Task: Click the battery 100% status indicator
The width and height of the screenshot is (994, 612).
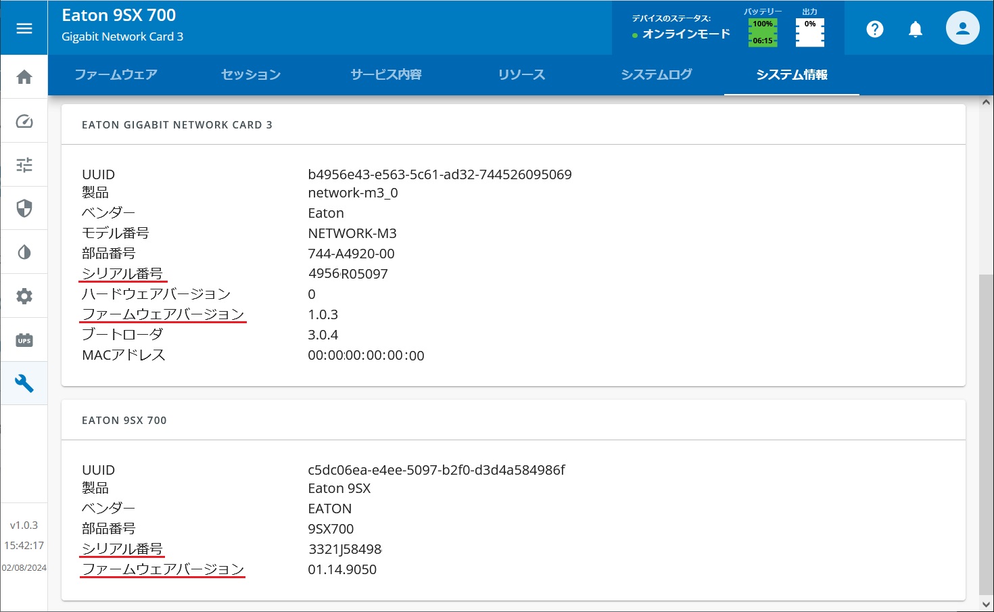Action: [x=763, y=32]
